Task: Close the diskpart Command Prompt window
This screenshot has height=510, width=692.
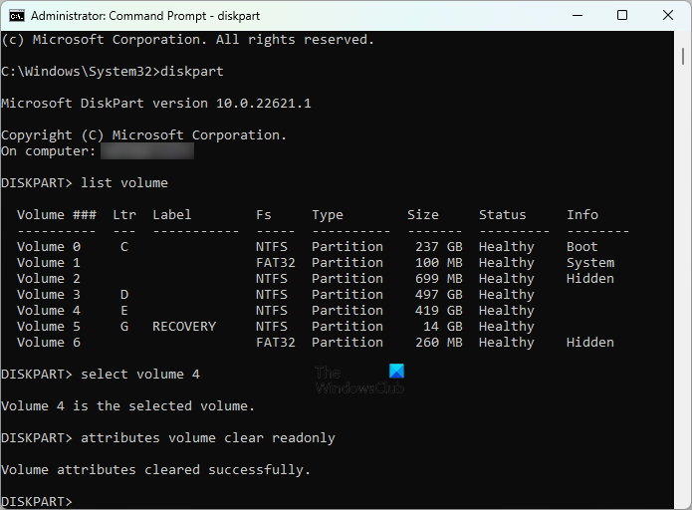Action: click(667, 16)
